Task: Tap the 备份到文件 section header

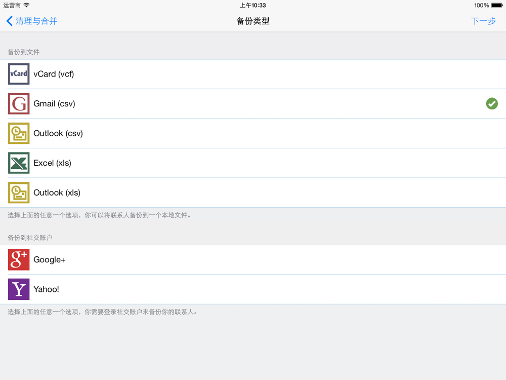Action: pos(24,52)
